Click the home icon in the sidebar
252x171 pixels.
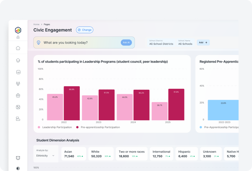click(x=18, y=48)
